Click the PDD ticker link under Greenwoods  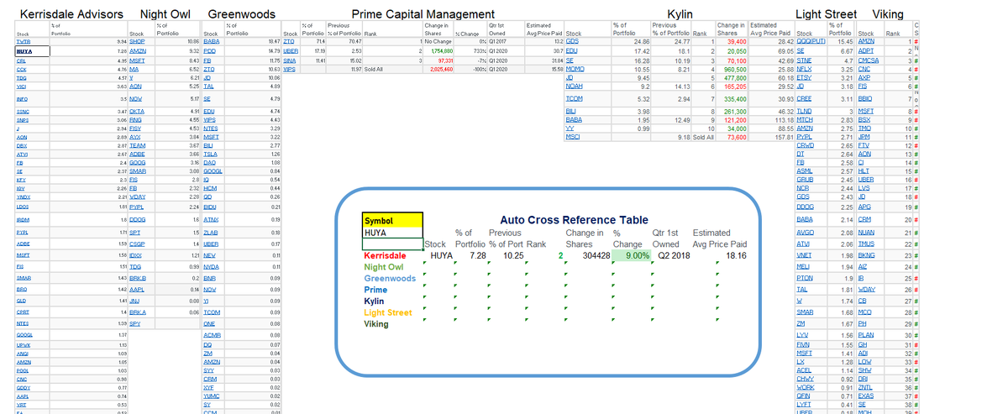tap(210, 51)
